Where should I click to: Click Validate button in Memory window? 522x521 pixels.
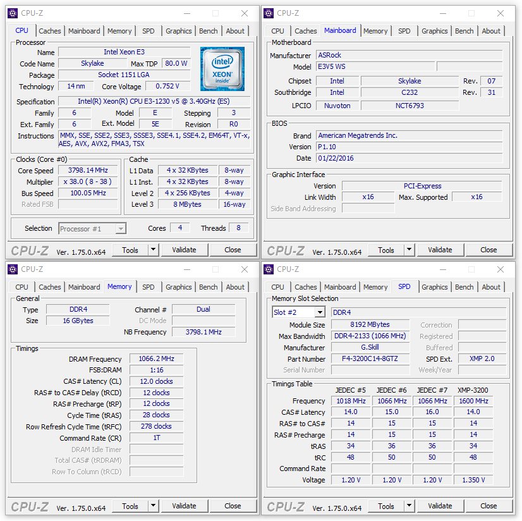tap(184, 506)
